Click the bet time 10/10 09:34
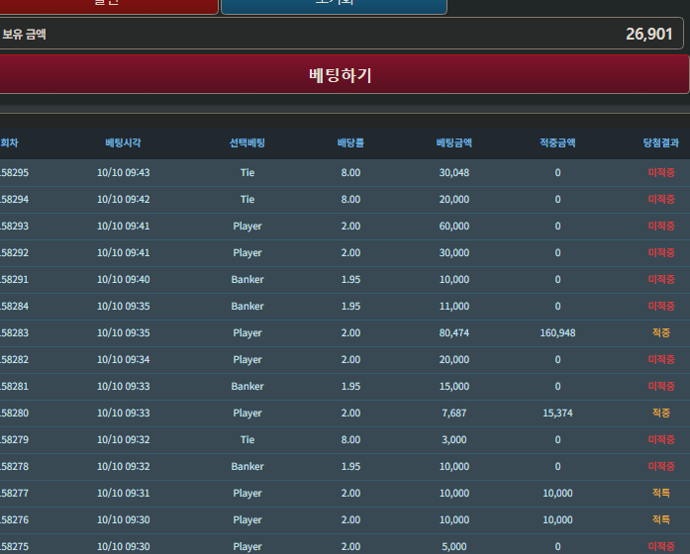 pyautogui.click(x=123, y=360)
